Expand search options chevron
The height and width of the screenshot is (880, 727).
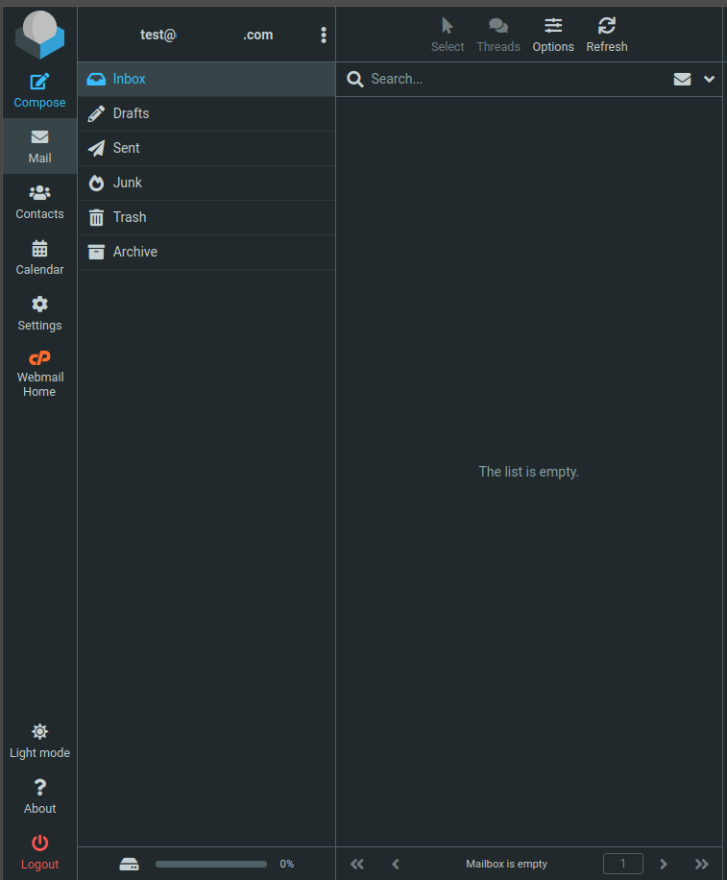coord(709,80)
